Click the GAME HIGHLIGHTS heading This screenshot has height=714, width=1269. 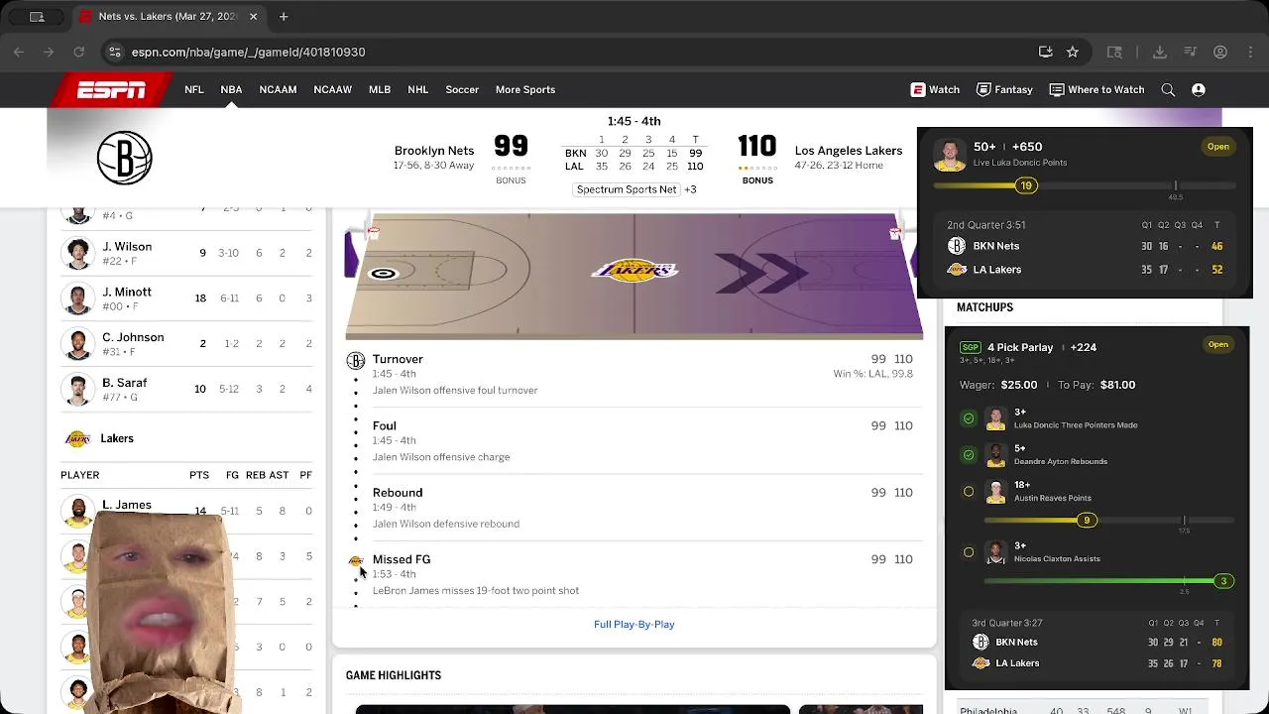tap(394, 675)
